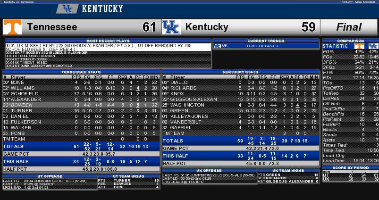379x200 pixels.
Task: Select Schofield's row in Tennessee stats
Action: 81,93
